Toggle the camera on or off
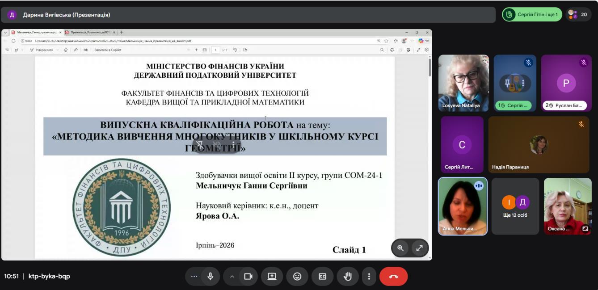The width and height of the screenshot is (598, 290). pyautogui.click(x=248, y=276)
